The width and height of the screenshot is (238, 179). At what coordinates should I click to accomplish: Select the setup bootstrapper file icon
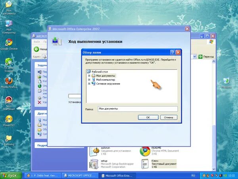[x=94, y=164]
